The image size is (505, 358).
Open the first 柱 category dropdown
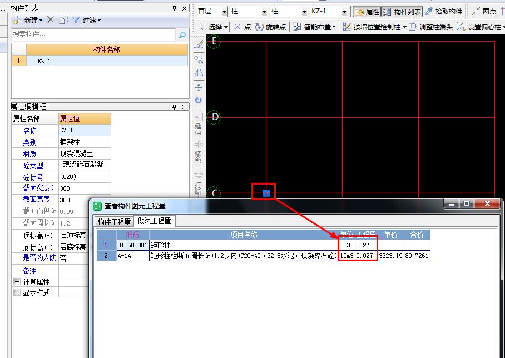click(x=264, y=12)
